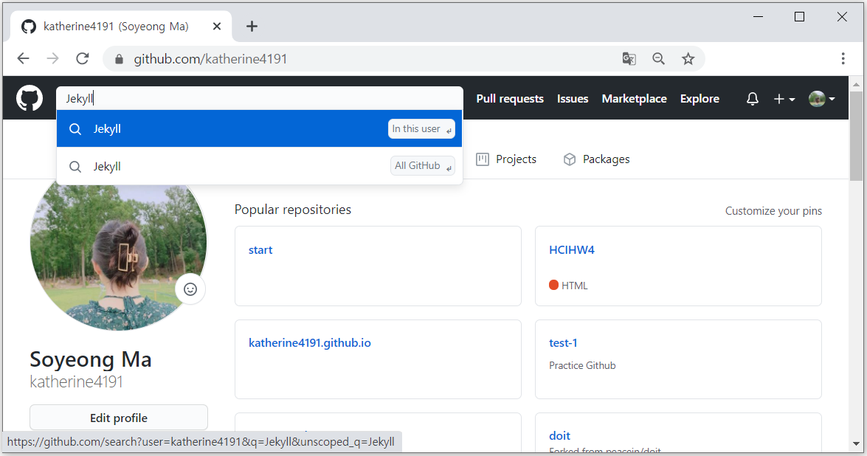
Task: Open Pull requests in top navigation
Action: pyautogui.click(x=510, y=99)
